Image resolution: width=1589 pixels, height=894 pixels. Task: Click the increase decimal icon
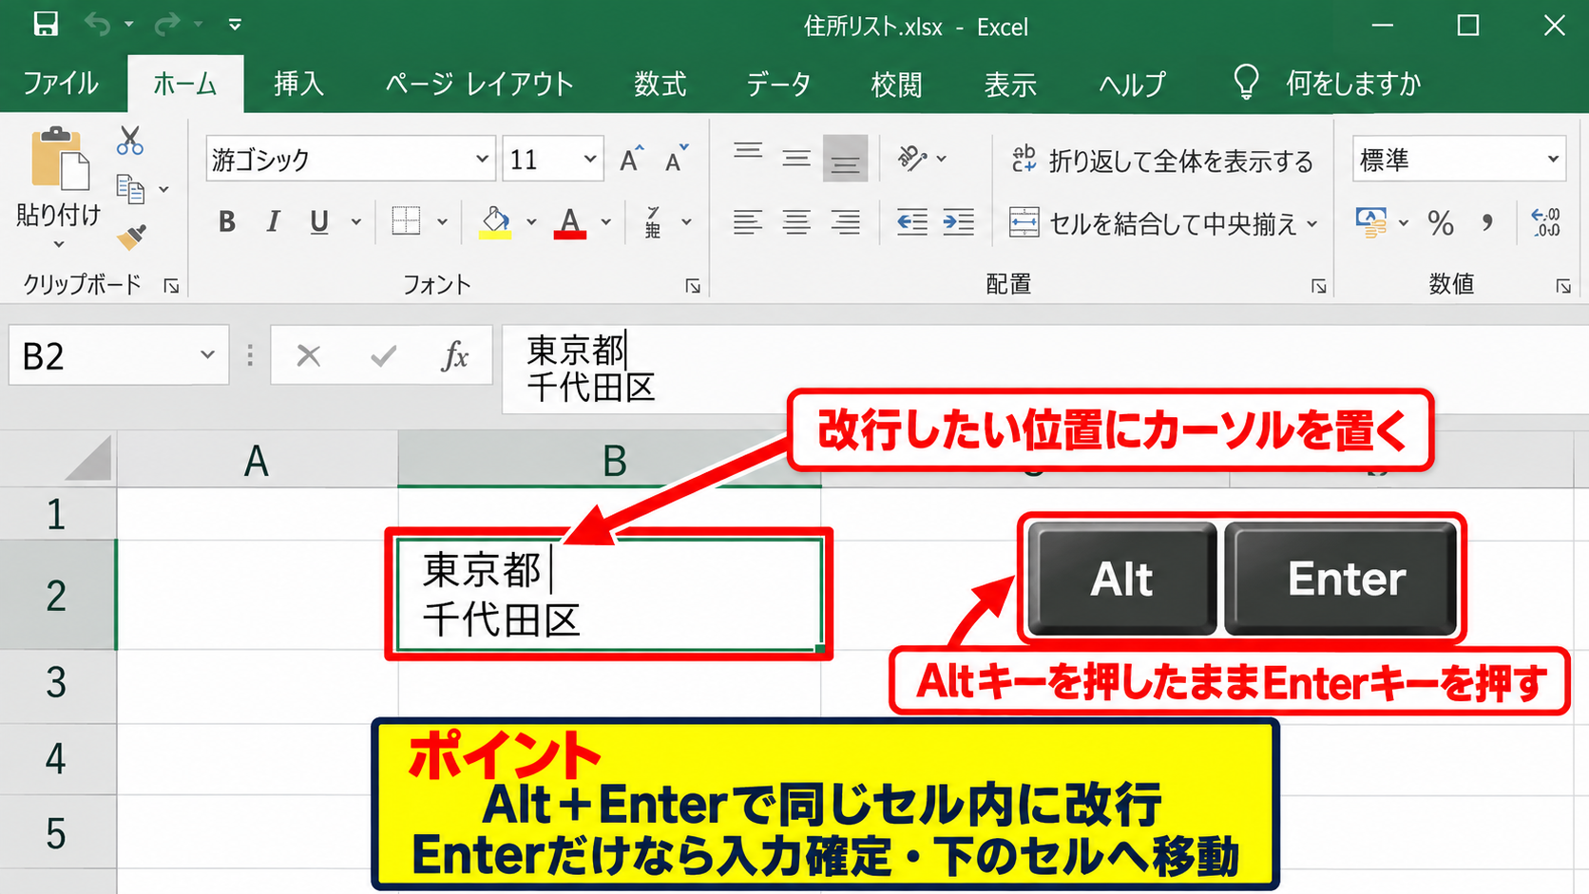pos(1546,222)
